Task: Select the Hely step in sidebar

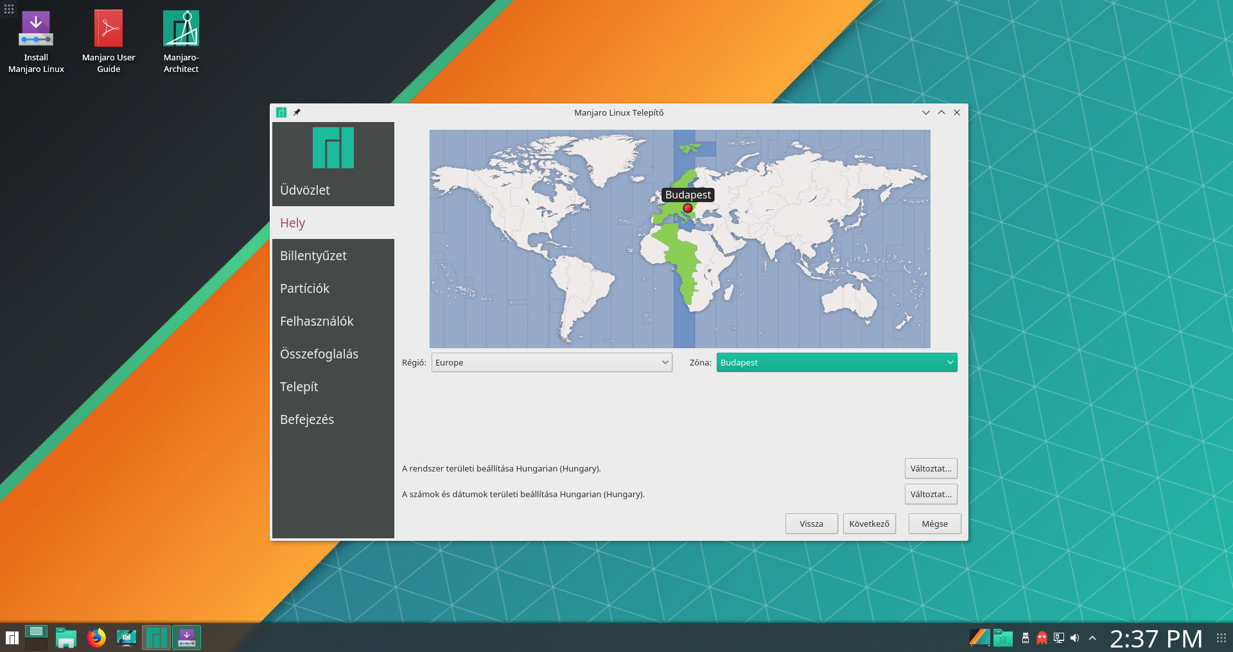Action: pos(333,223)
